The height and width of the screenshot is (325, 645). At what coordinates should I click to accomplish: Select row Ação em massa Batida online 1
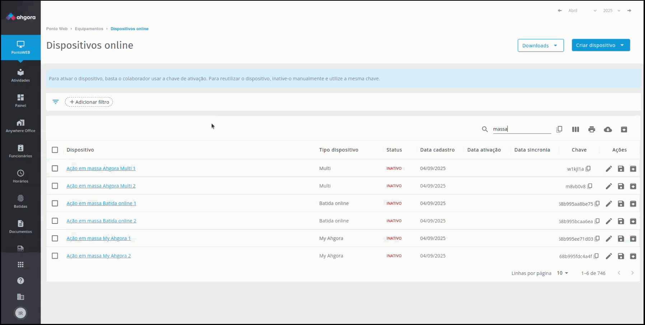(x=55, y=203)
